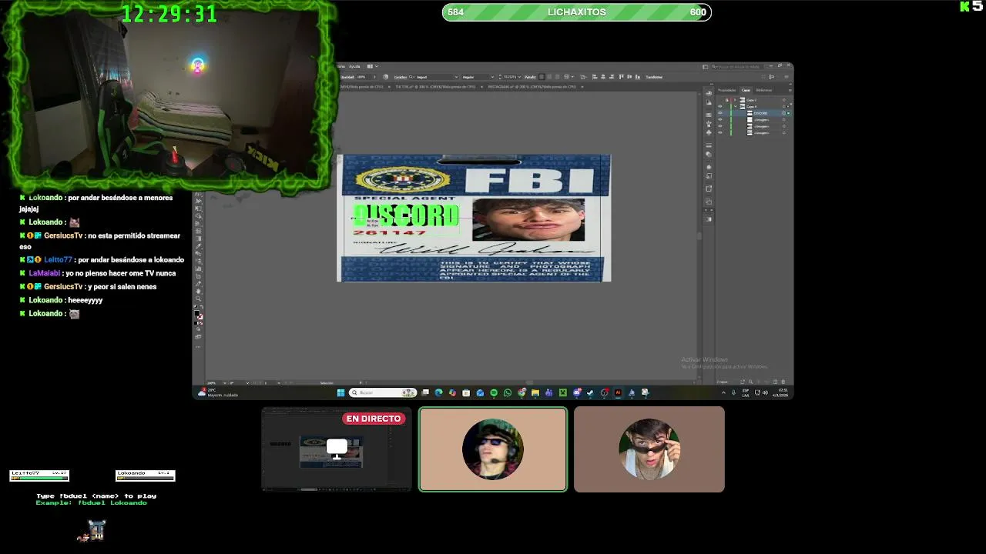Screen dimensions: 986x554
Task: Switch to the Bibliotecas panel tab
Action: coord(764,90)
